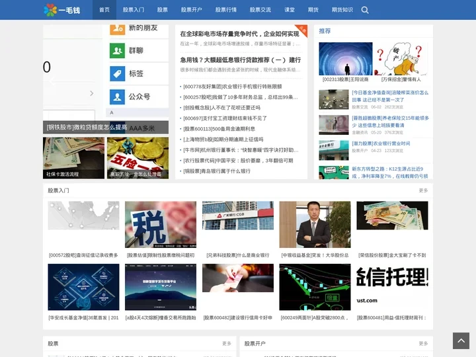This screenshot has width=476, height=357.
Task: Open [潜力股票]农业银行营业时间 article
Action: pos(381,143)
